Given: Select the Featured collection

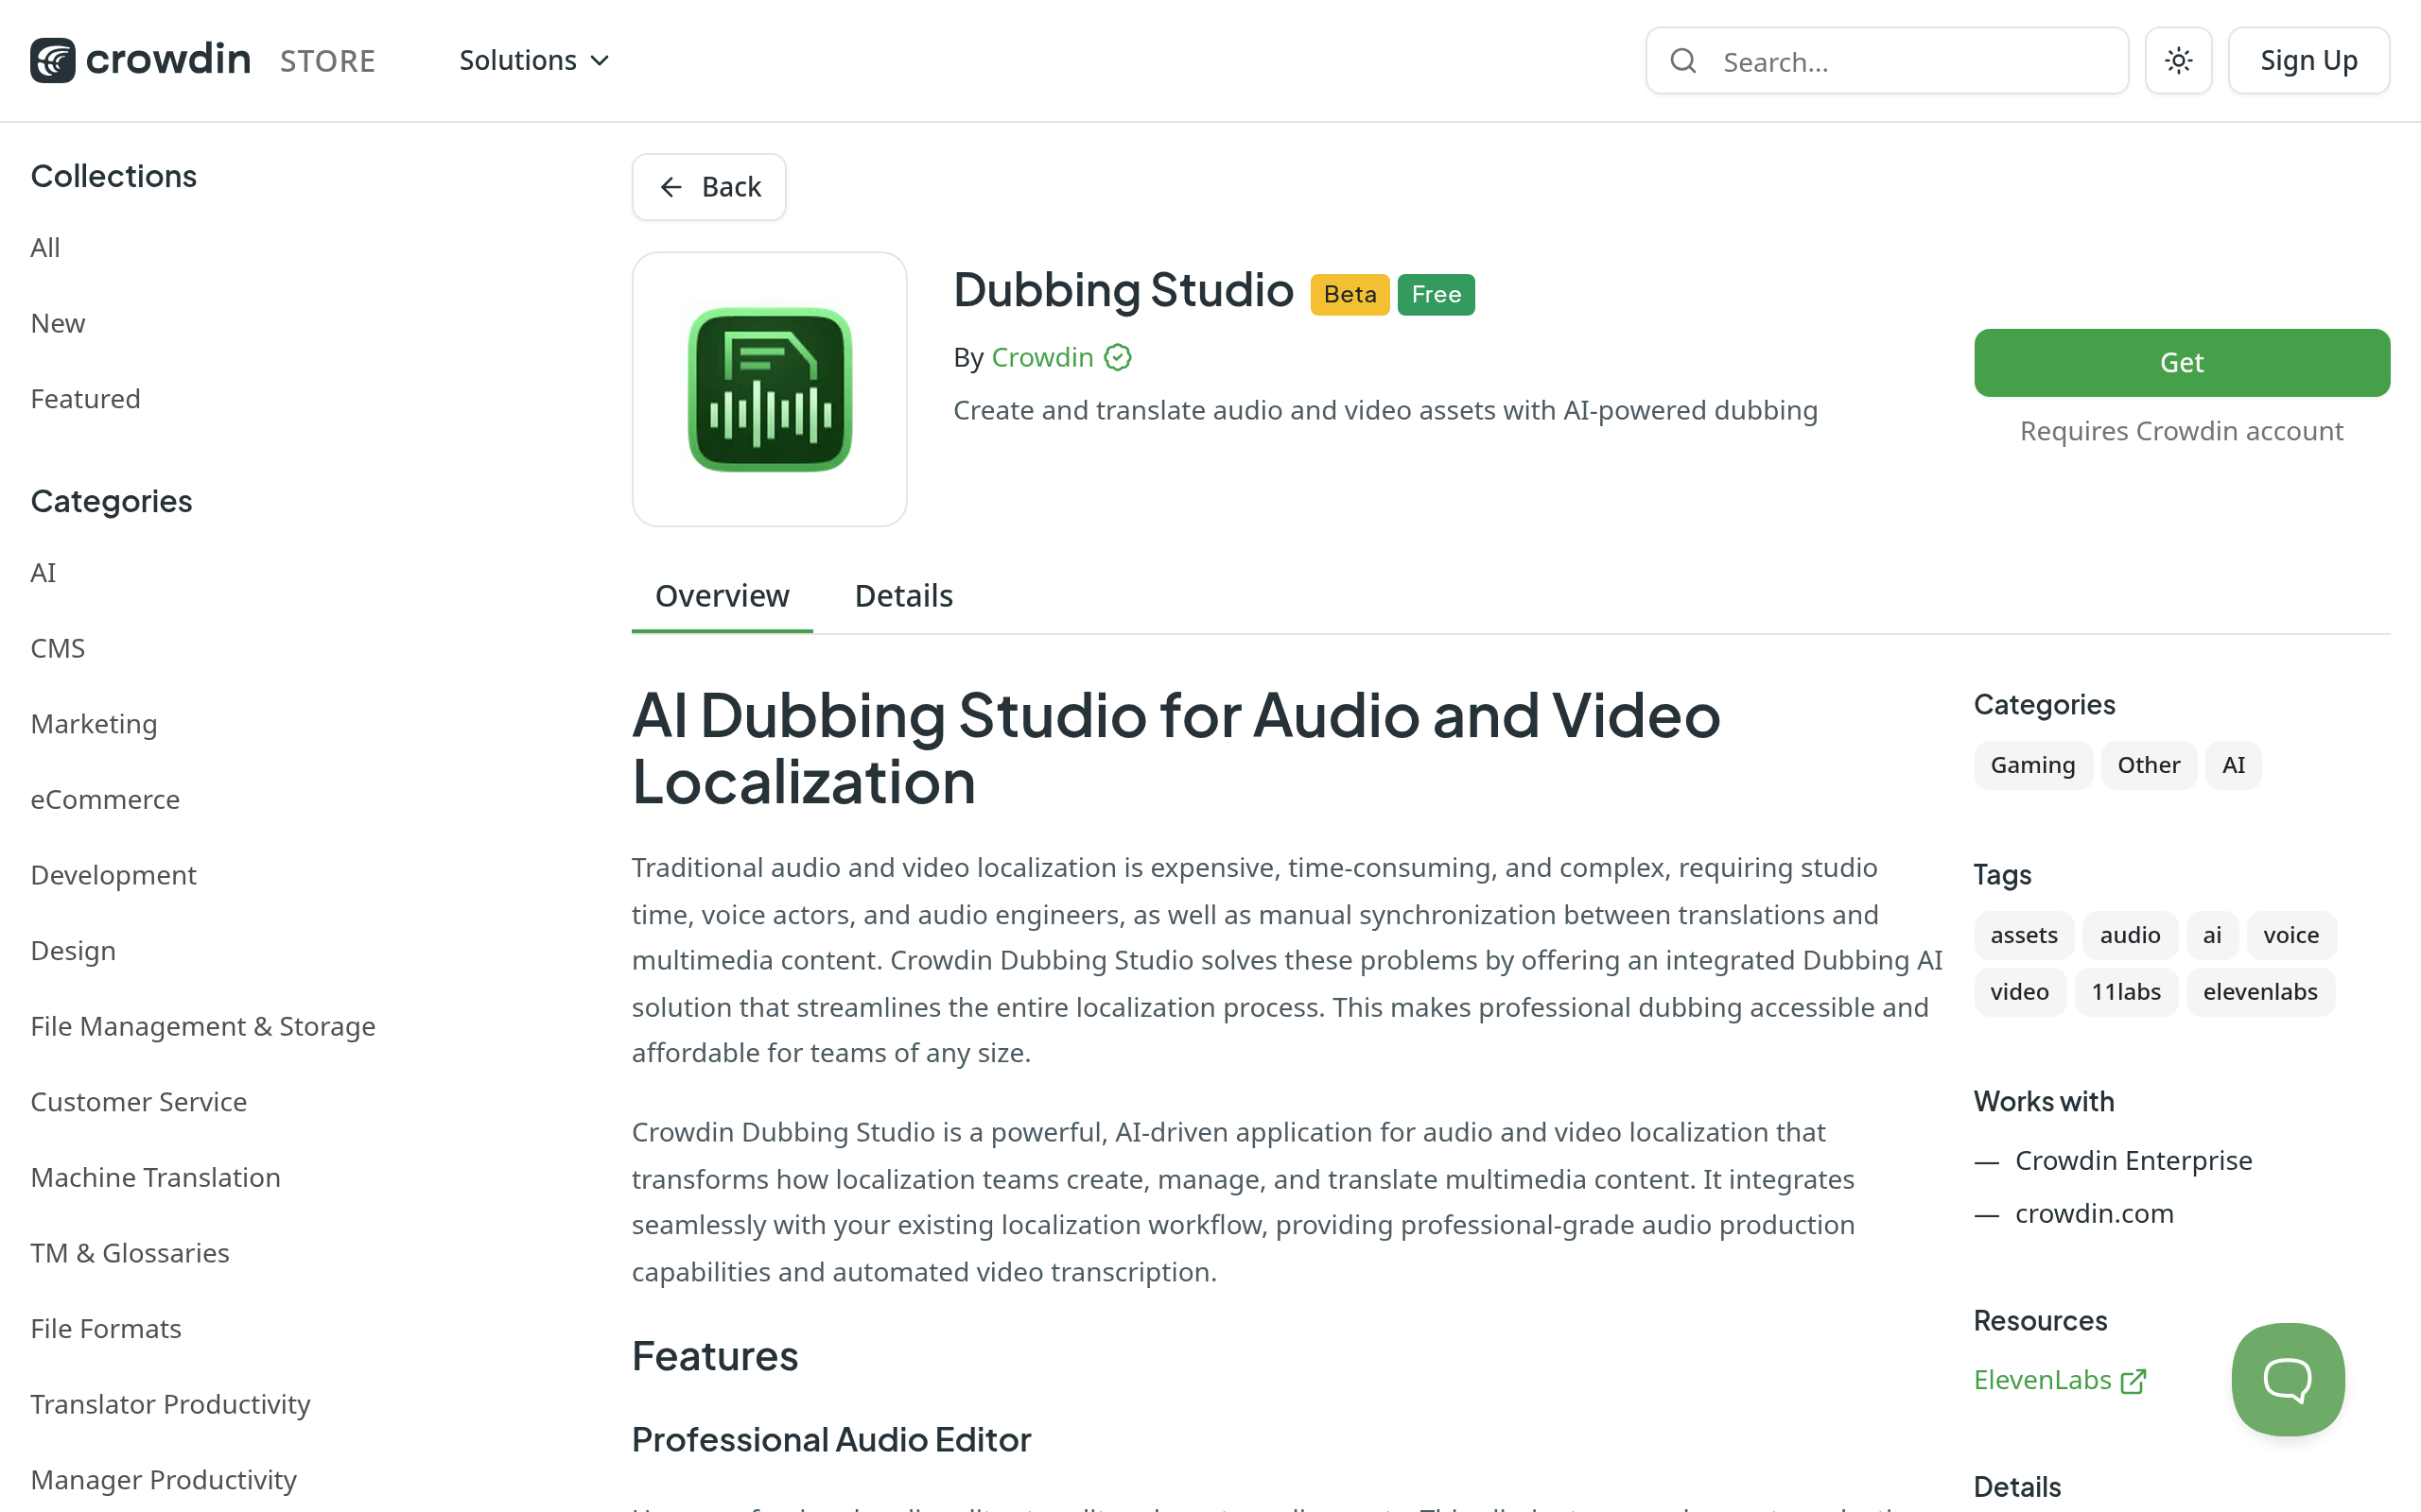Looking at the screenshot, I should click(85, 399).
